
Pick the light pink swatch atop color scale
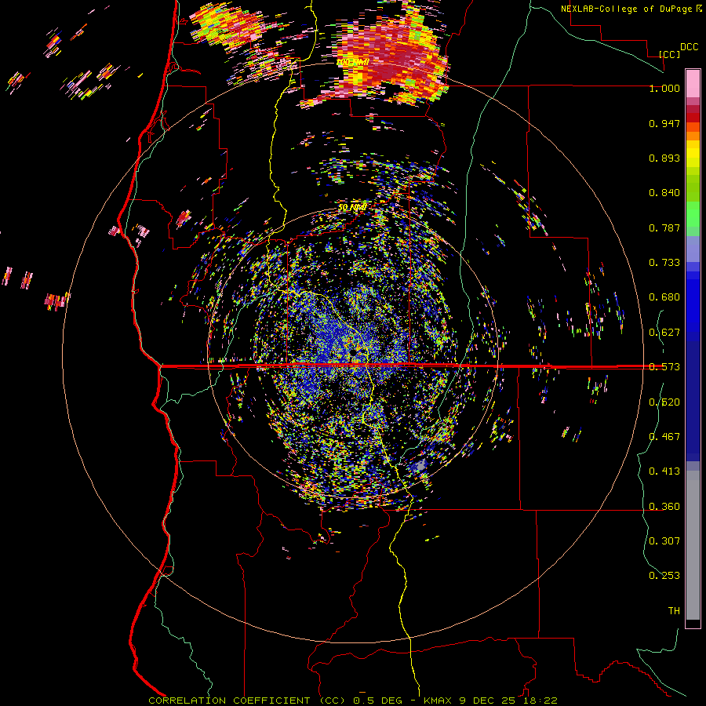(693, 83)
